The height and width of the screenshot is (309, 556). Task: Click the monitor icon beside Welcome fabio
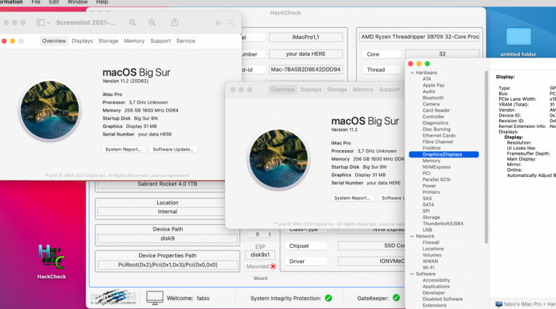[155, 298]
